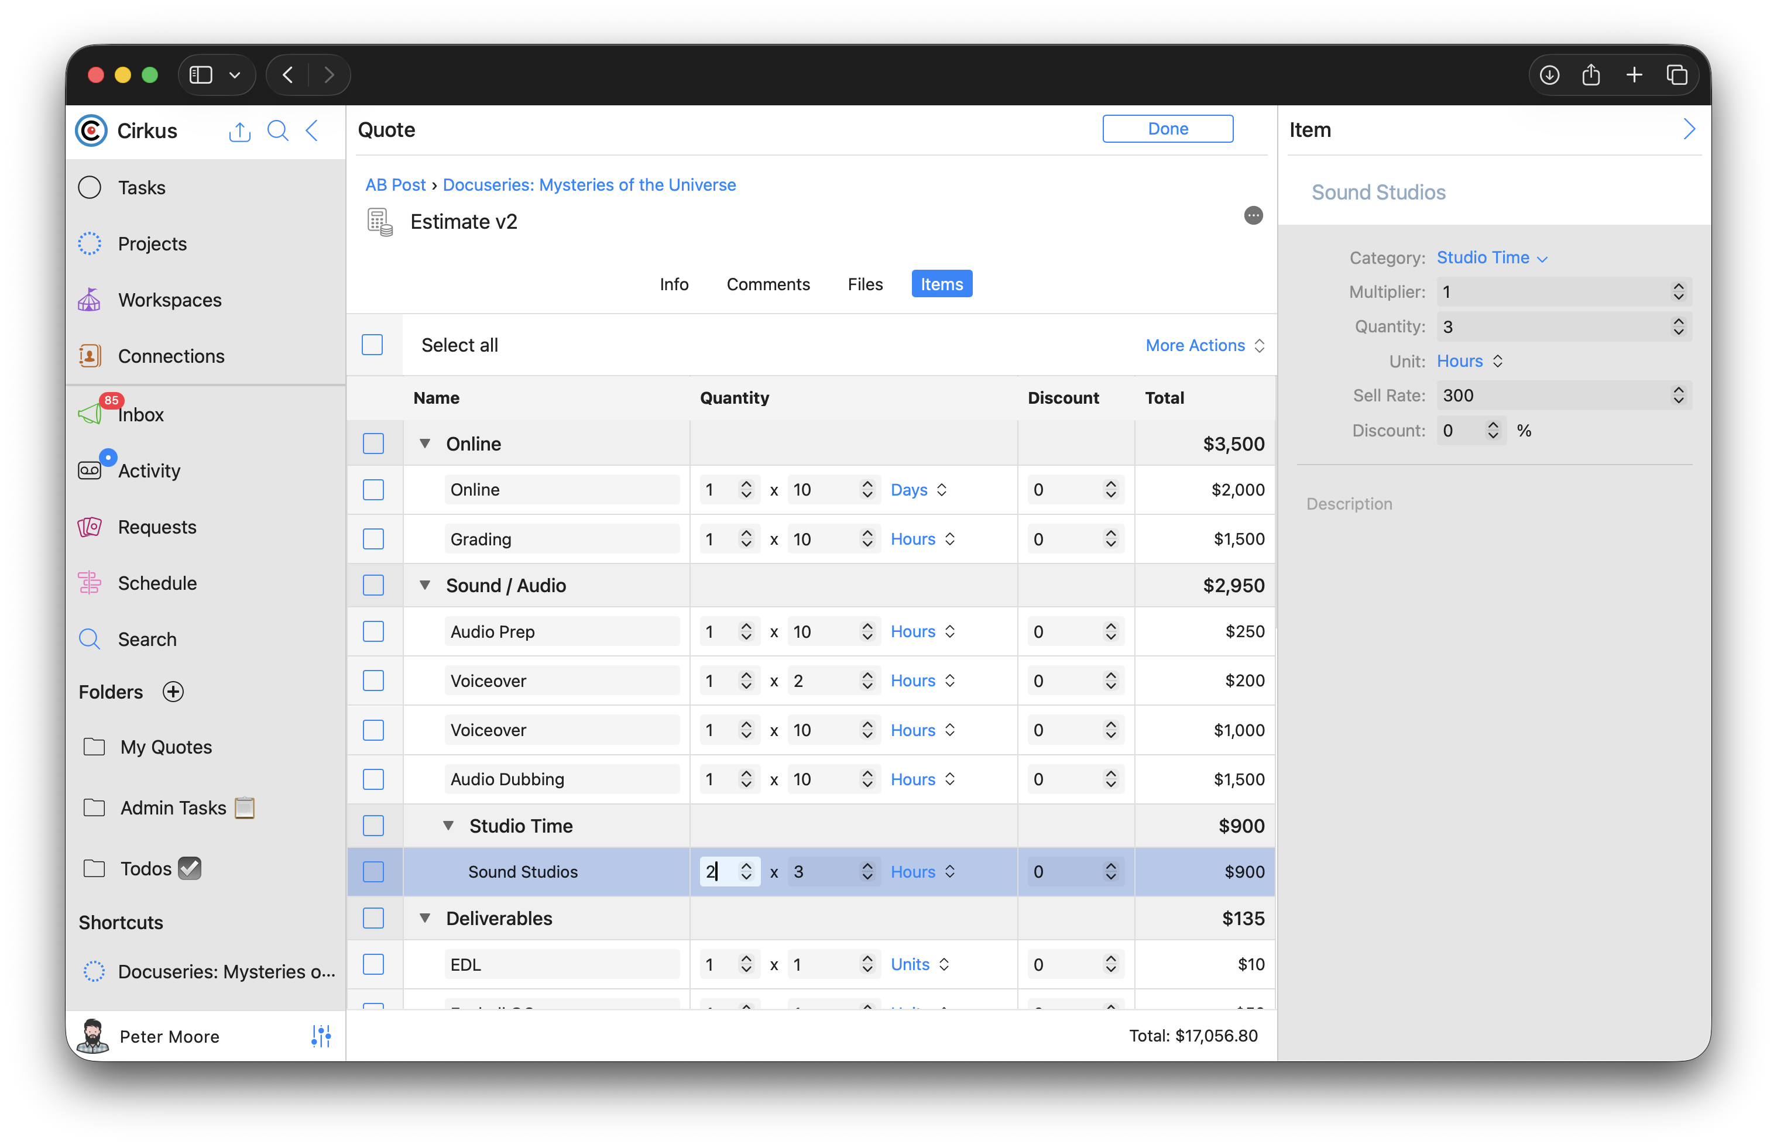1777x1148 pixels.
Task: Collapse the Sound / Audio group
Action: coord(425,585)
